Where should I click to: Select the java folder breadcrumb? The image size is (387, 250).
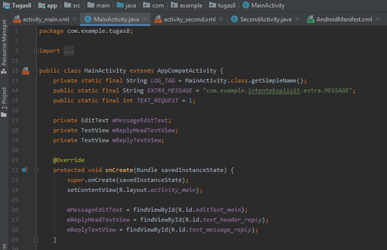click(x=126, y=5)
